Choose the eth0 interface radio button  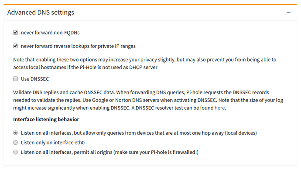16,142
